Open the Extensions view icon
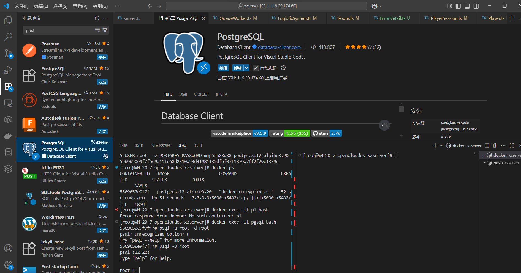 8,87
